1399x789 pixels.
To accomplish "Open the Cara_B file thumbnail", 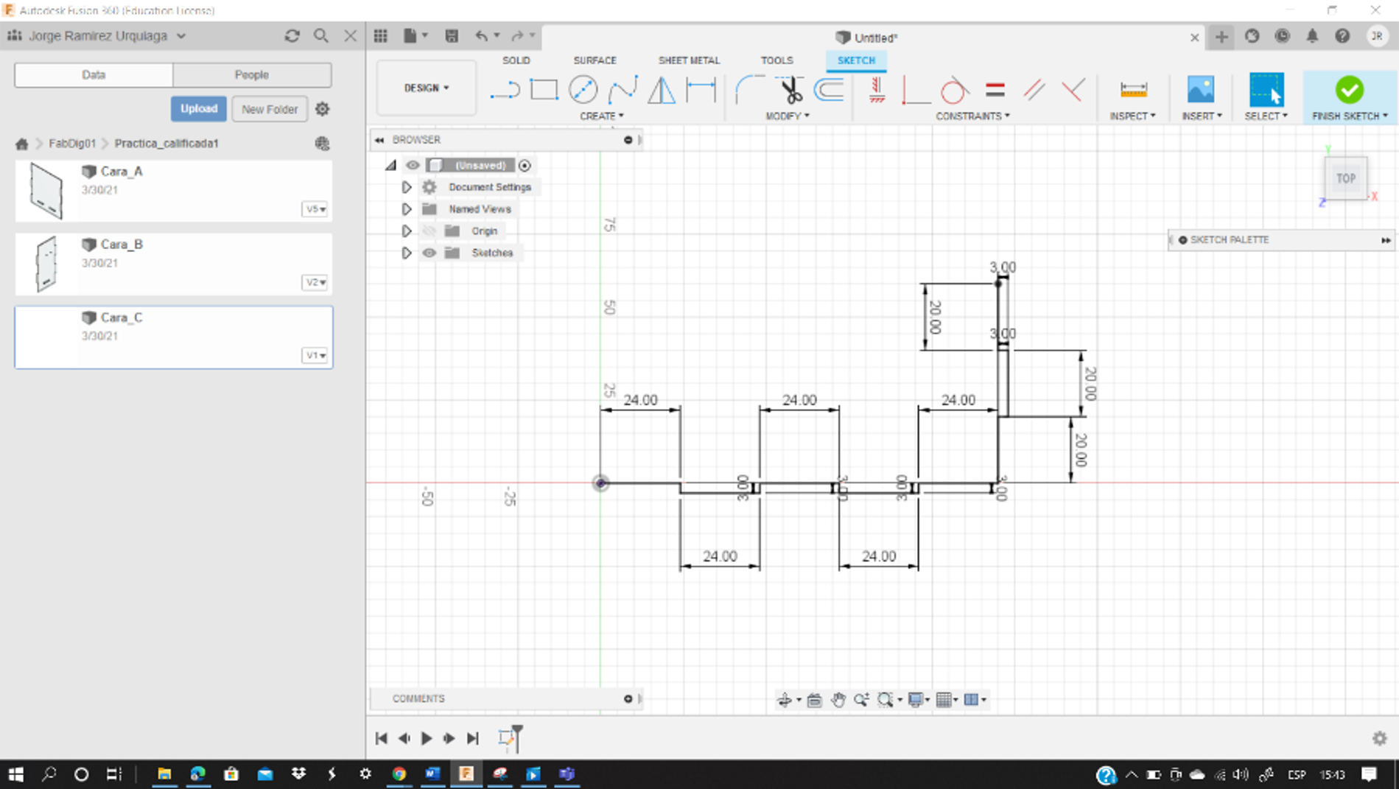I will [46, 263].
